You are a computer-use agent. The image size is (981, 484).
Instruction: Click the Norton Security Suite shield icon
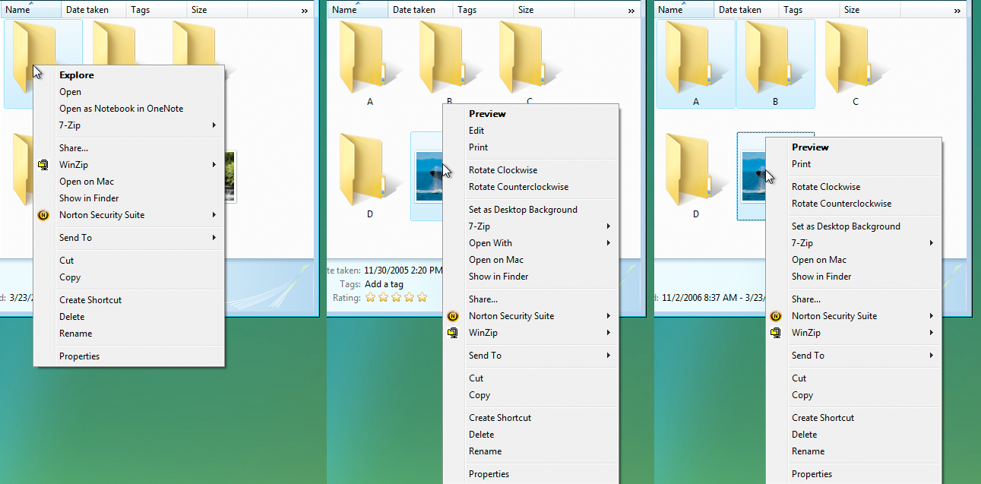(x=43, y=215)
